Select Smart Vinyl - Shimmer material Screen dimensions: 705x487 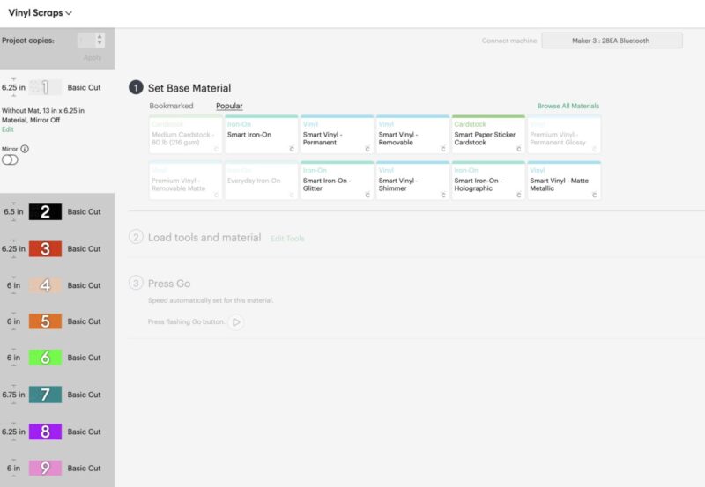pos(412,181)
